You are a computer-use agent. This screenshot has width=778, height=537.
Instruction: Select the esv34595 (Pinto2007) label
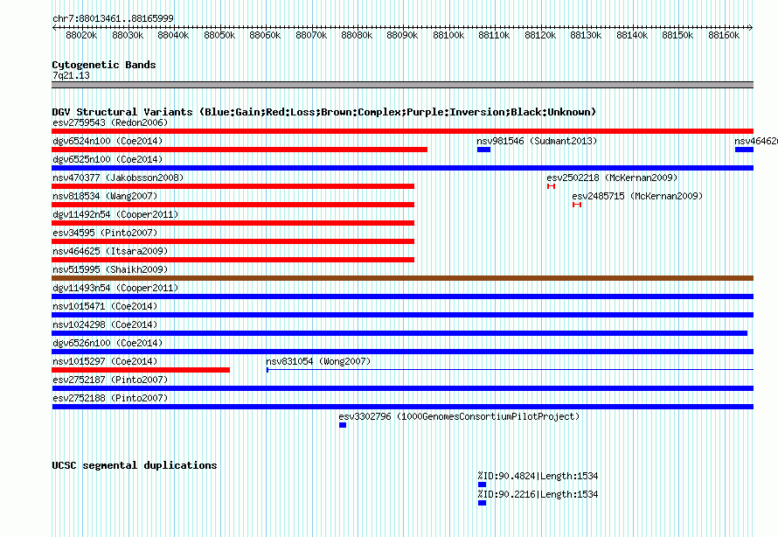coord(105,233)
